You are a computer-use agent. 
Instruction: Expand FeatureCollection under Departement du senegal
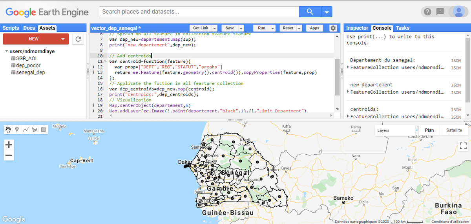pyautogui.click(x=349, y=67)
